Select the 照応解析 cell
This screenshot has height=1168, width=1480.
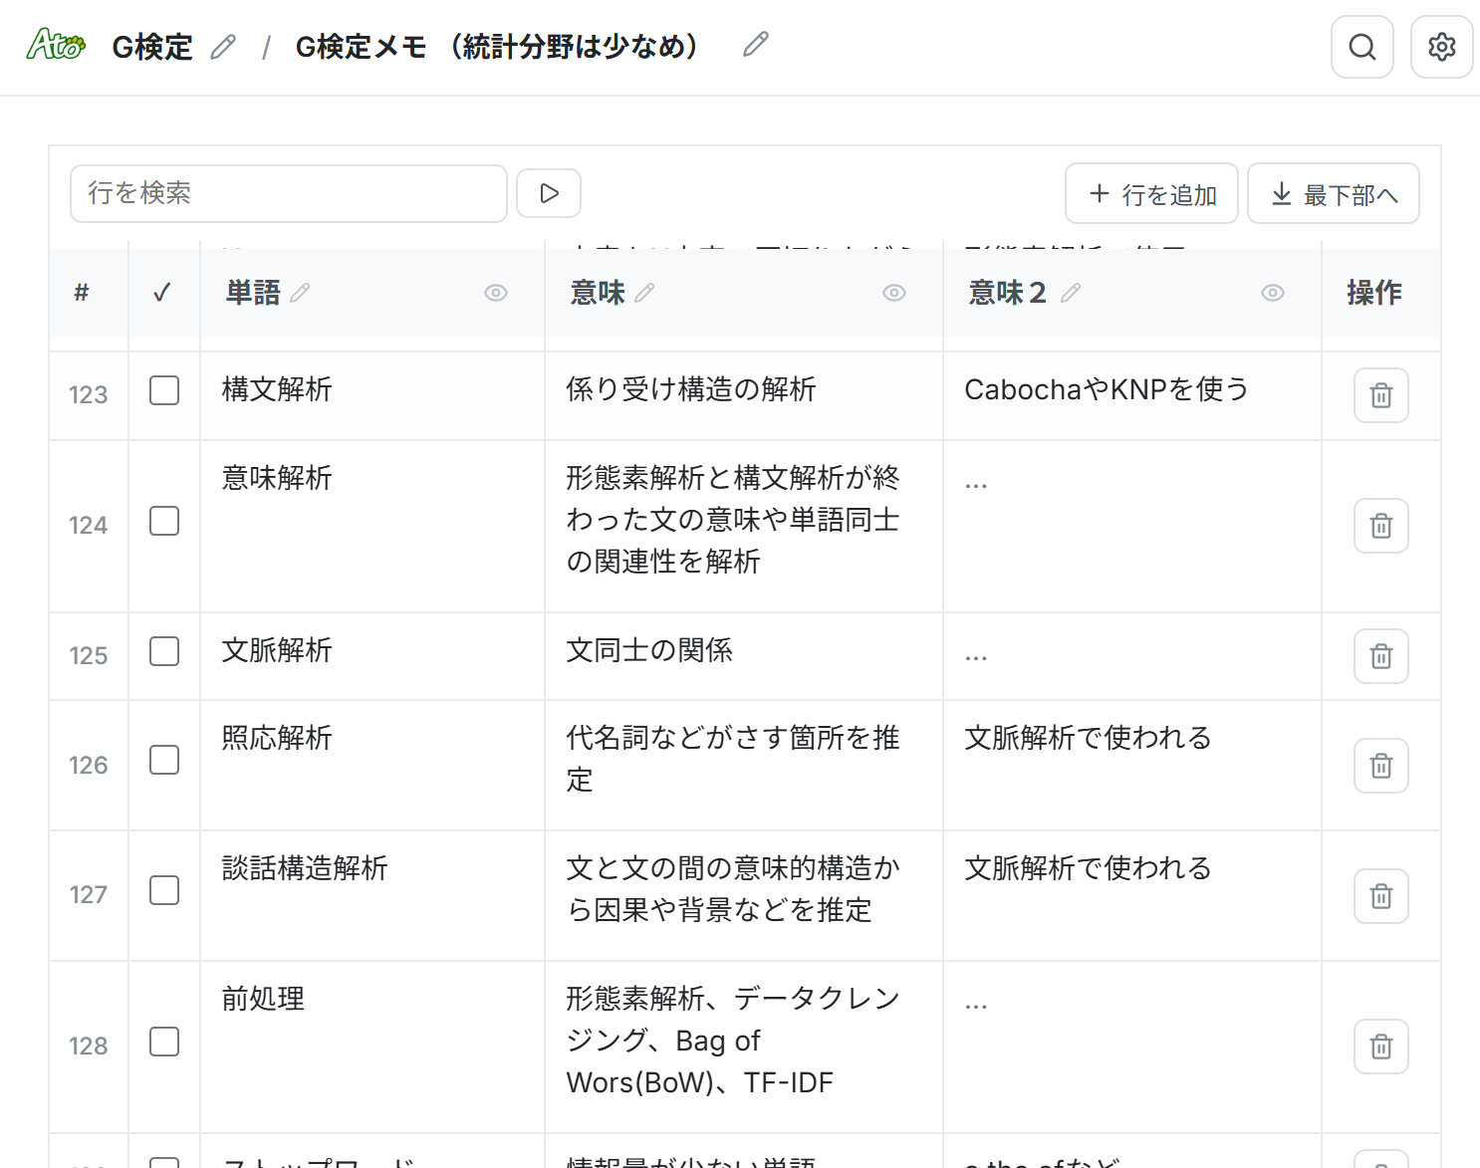[372, 766]
